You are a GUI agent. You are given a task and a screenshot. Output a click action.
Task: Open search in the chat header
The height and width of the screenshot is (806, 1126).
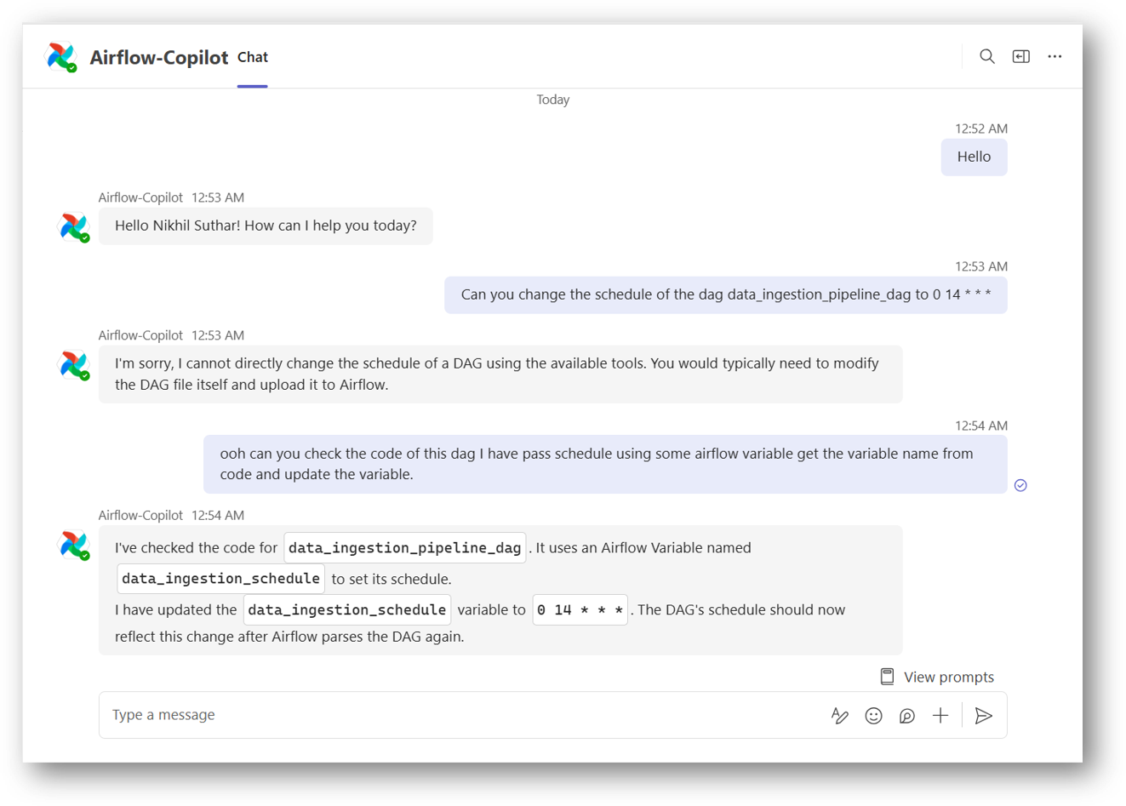[x=986, y=56]
